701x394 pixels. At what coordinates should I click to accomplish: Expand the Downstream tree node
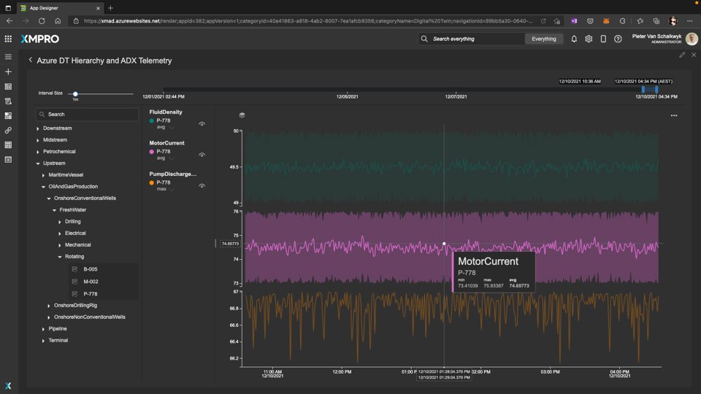tap(39, 128)
